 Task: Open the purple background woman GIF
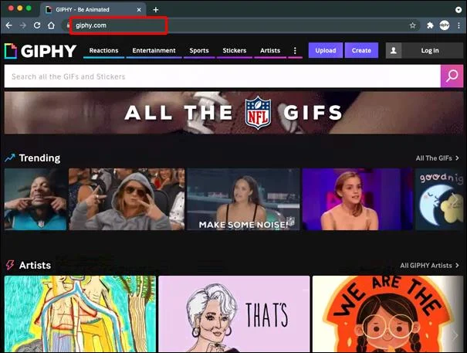(x=357, y=199)
